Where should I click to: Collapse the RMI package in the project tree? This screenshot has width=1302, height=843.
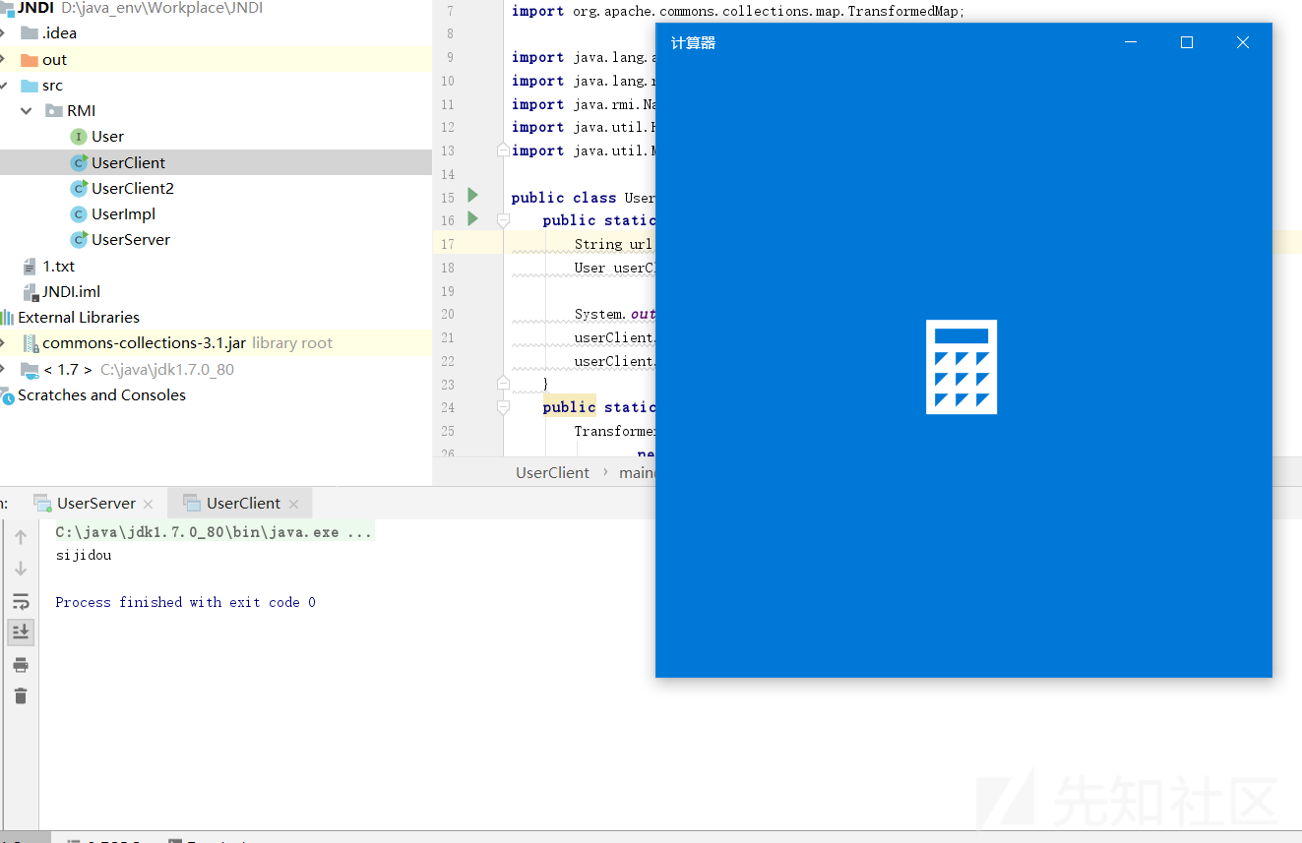pos(27,111)
